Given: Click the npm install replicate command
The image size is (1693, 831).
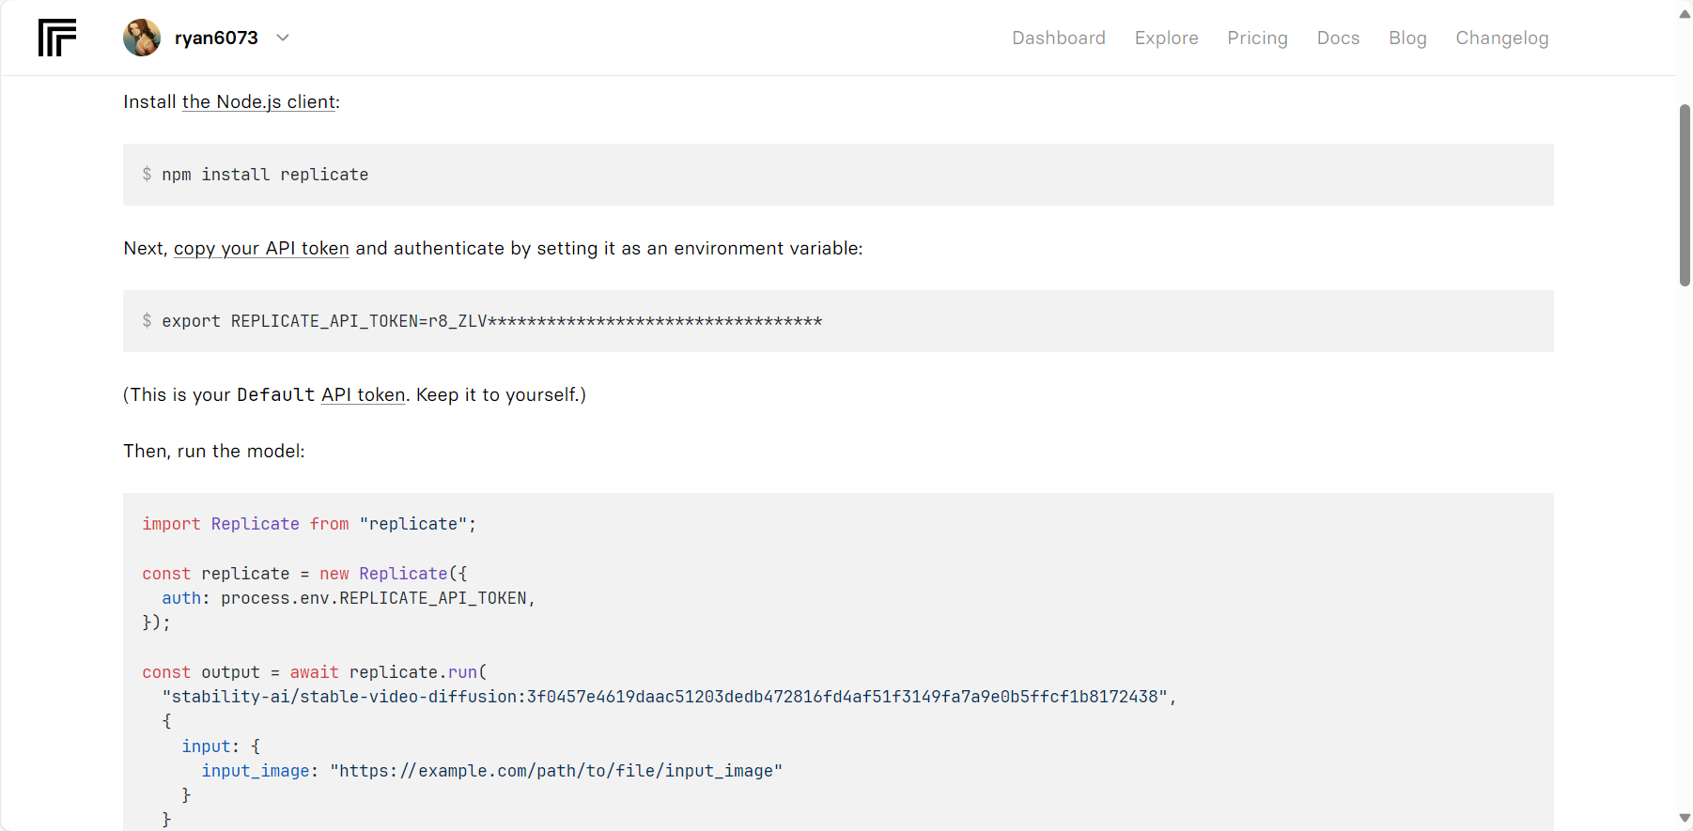Looking at the screenshot, I should click(265, 175).
